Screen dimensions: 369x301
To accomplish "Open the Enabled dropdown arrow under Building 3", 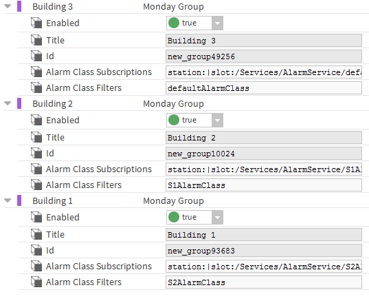I will (217, 23).
